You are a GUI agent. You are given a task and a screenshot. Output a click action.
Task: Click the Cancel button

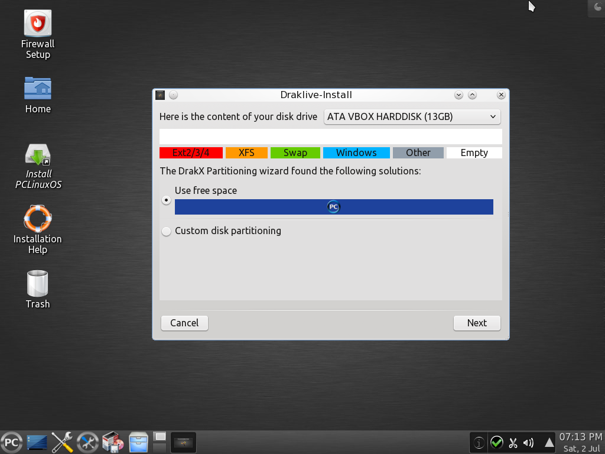[184, 323]
